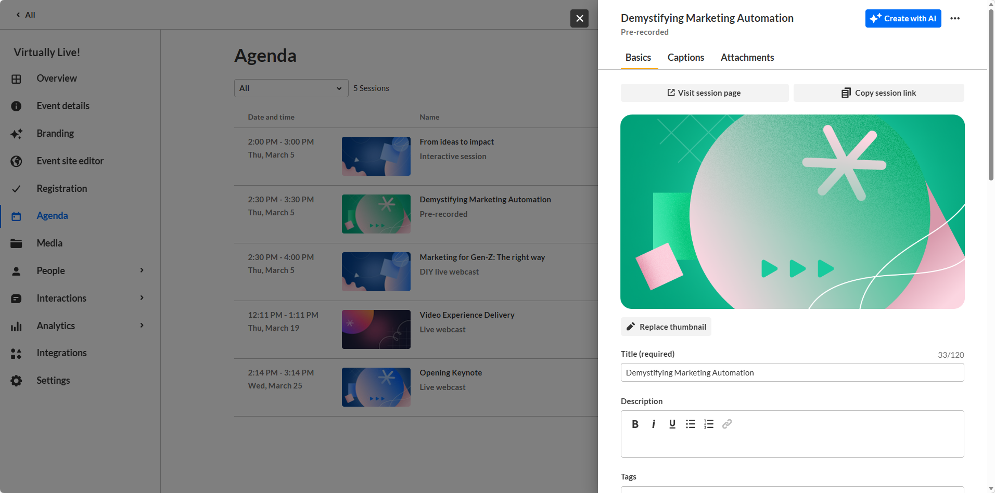The height and width of the screenshot is (493, 995).
Task: Open Integrations in the sidebar
Action: (61, 353)
